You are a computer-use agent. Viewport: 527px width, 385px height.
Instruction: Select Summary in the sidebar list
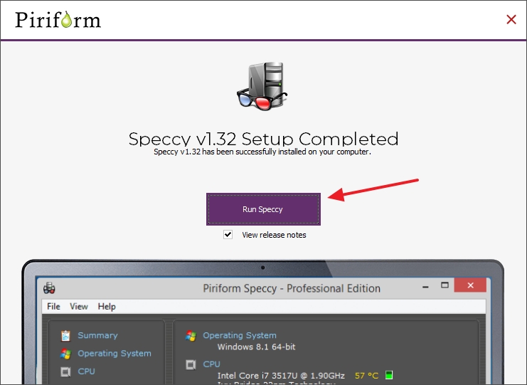pos(97,336)
